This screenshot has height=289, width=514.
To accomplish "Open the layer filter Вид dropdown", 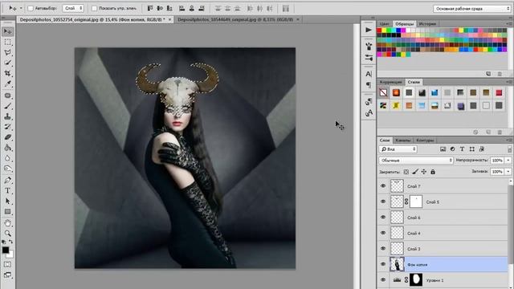I will click(x=398, y=149).
